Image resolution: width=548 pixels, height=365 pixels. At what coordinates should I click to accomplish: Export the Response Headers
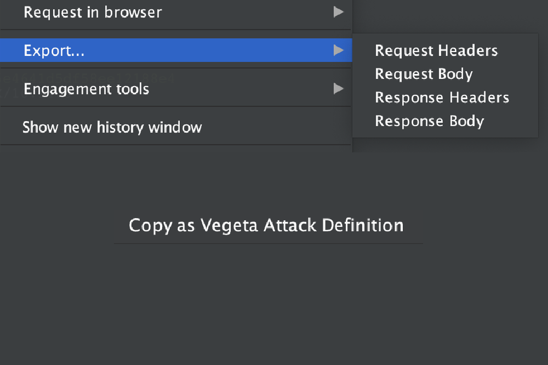442,98
